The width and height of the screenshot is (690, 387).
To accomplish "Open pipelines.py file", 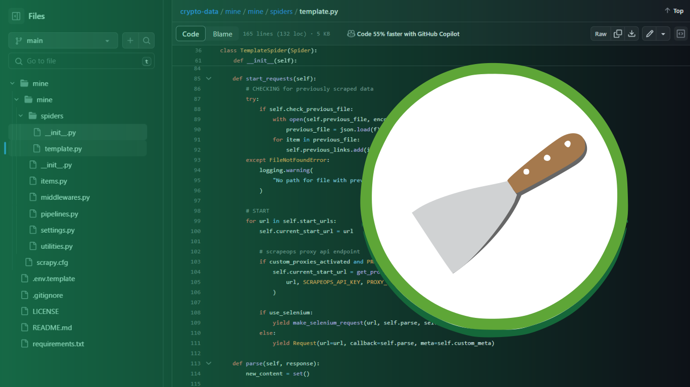I will [x=60, y=214].
